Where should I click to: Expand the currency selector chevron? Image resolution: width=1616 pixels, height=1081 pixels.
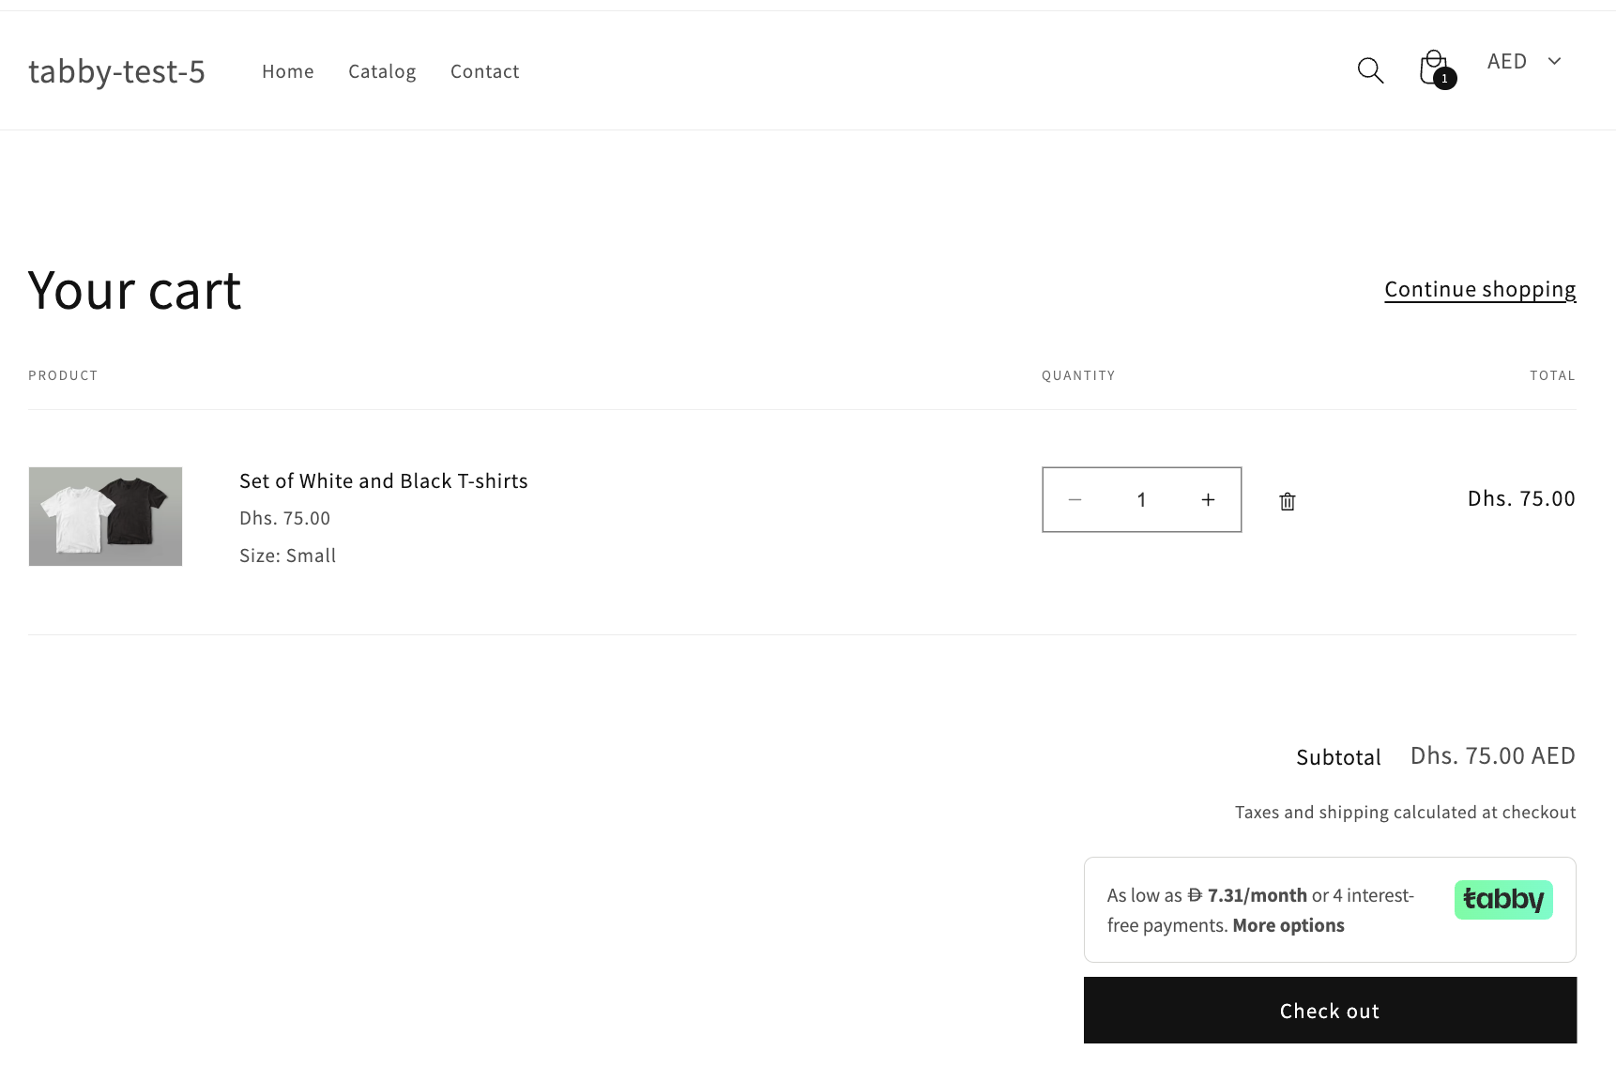pyautogui.click(x=1555, y=61)
